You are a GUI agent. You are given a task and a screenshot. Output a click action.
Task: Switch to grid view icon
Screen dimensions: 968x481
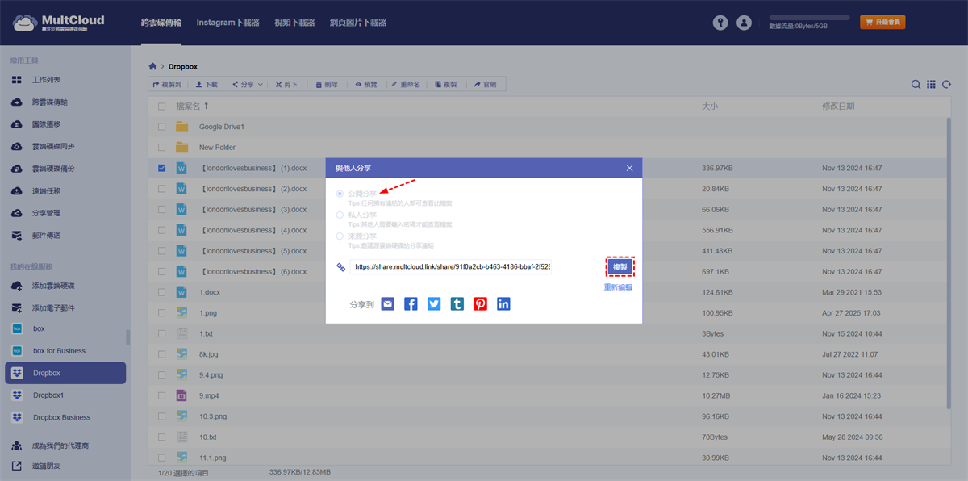click(931, 84)
